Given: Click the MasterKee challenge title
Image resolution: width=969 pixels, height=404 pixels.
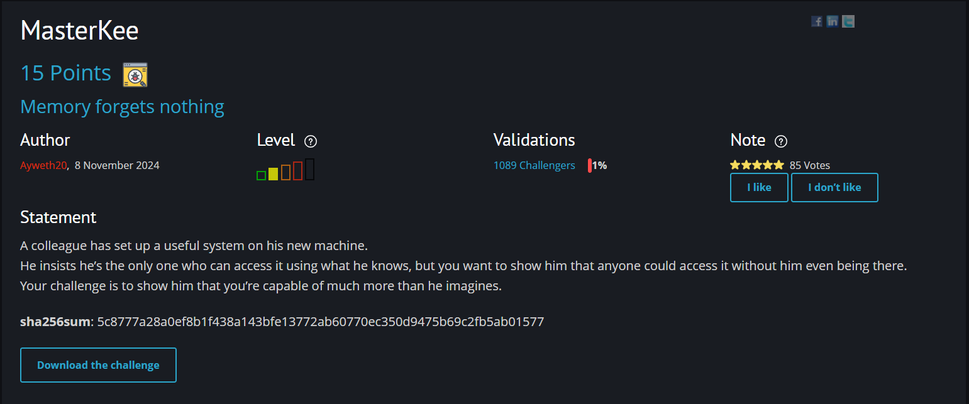Looking at the screenshot, I should [79, 30].
